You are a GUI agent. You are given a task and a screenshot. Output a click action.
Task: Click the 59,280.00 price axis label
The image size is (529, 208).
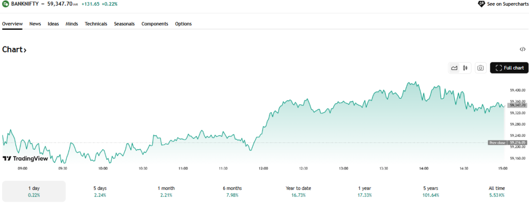pos(518,124)
